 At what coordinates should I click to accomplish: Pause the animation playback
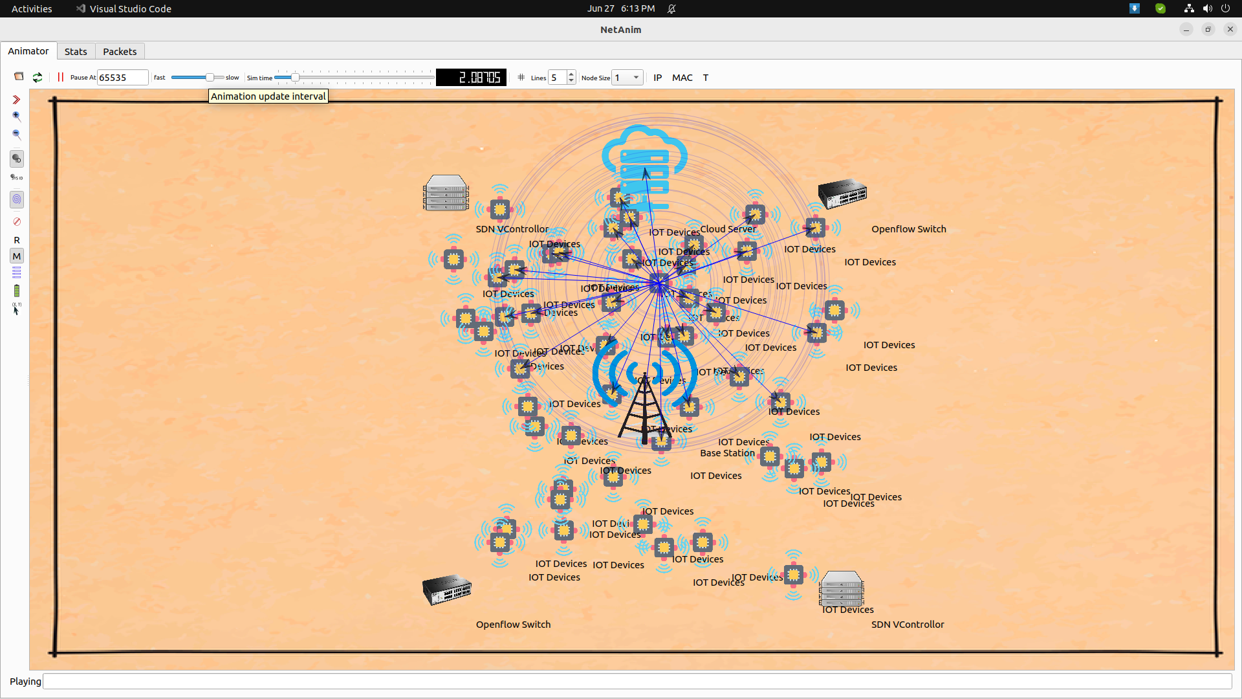pyautogui.click(x=60, y=77)
